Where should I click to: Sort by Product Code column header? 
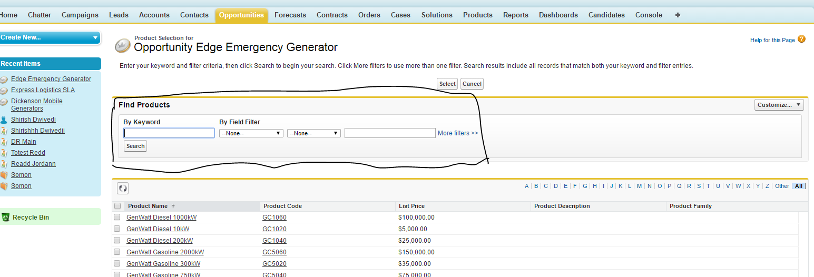tap(282, 206)
